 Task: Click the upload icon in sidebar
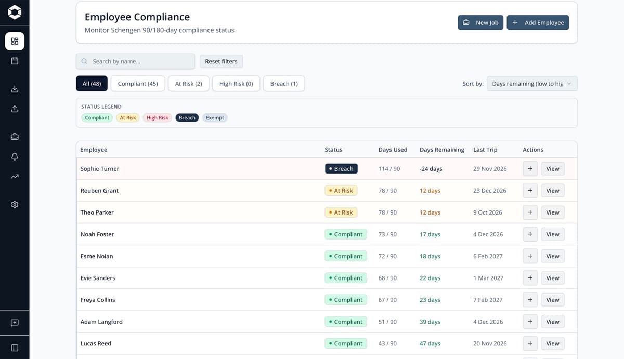pyautogui.click(x=15, y=109)
